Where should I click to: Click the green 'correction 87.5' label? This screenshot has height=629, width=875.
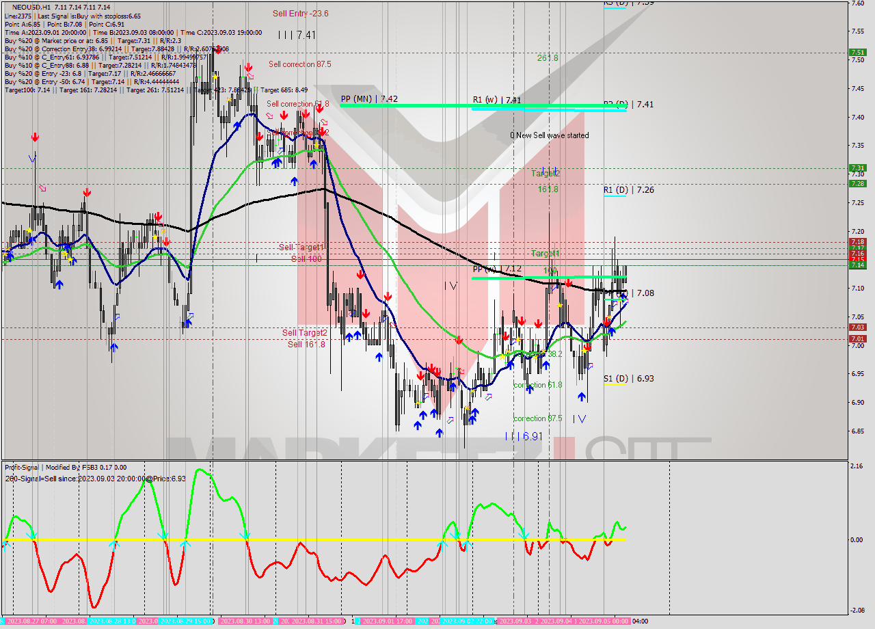538,418
